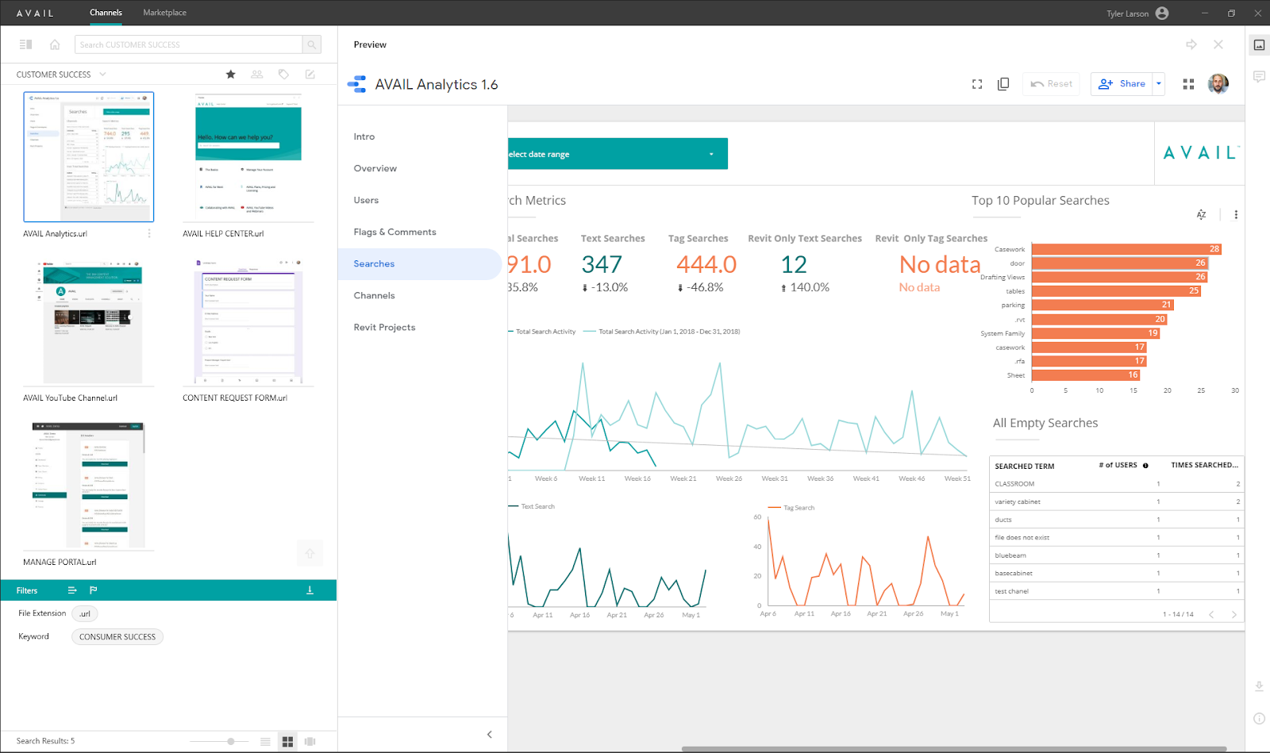Screen dimensions: 1270x753
Task: Open the Google apps grid icon
Action: pos(1188,84)
